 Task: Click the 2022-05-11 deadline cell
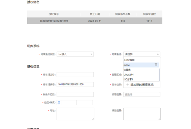pos(95,21)
